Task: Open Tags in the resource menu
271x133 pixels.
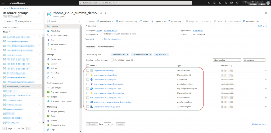Action: (x=53, y=40)
